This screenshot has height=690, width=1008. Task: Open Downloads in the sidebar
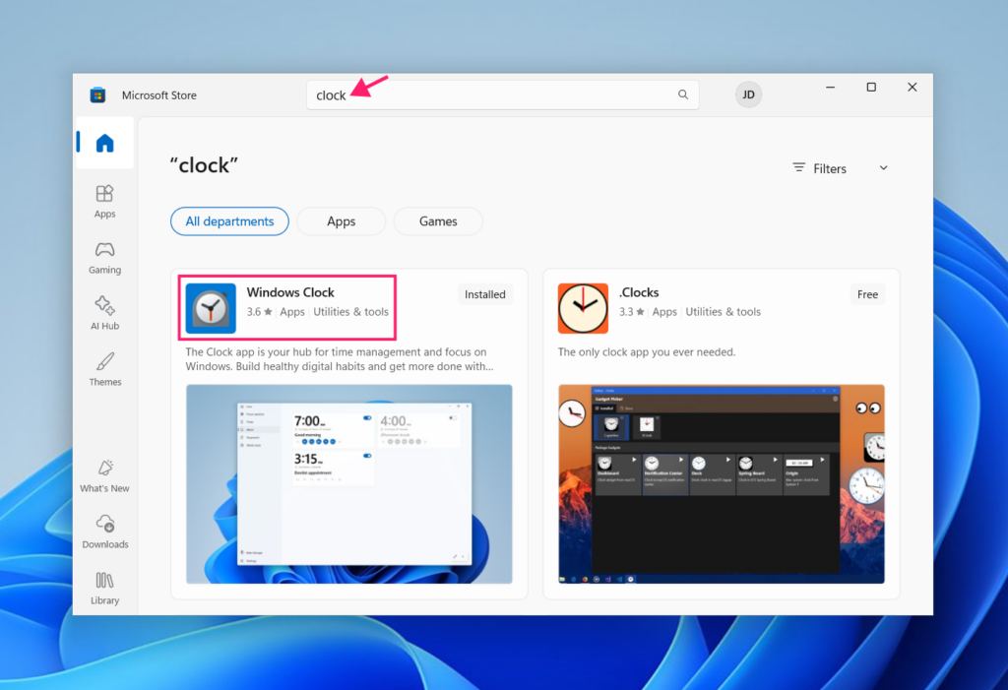click(x=104, y=533)
